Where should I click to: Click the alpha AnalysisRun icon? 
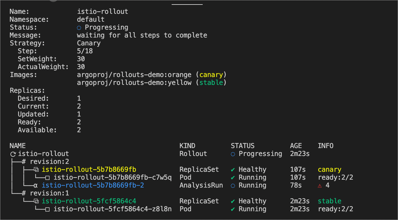point(36,186)
